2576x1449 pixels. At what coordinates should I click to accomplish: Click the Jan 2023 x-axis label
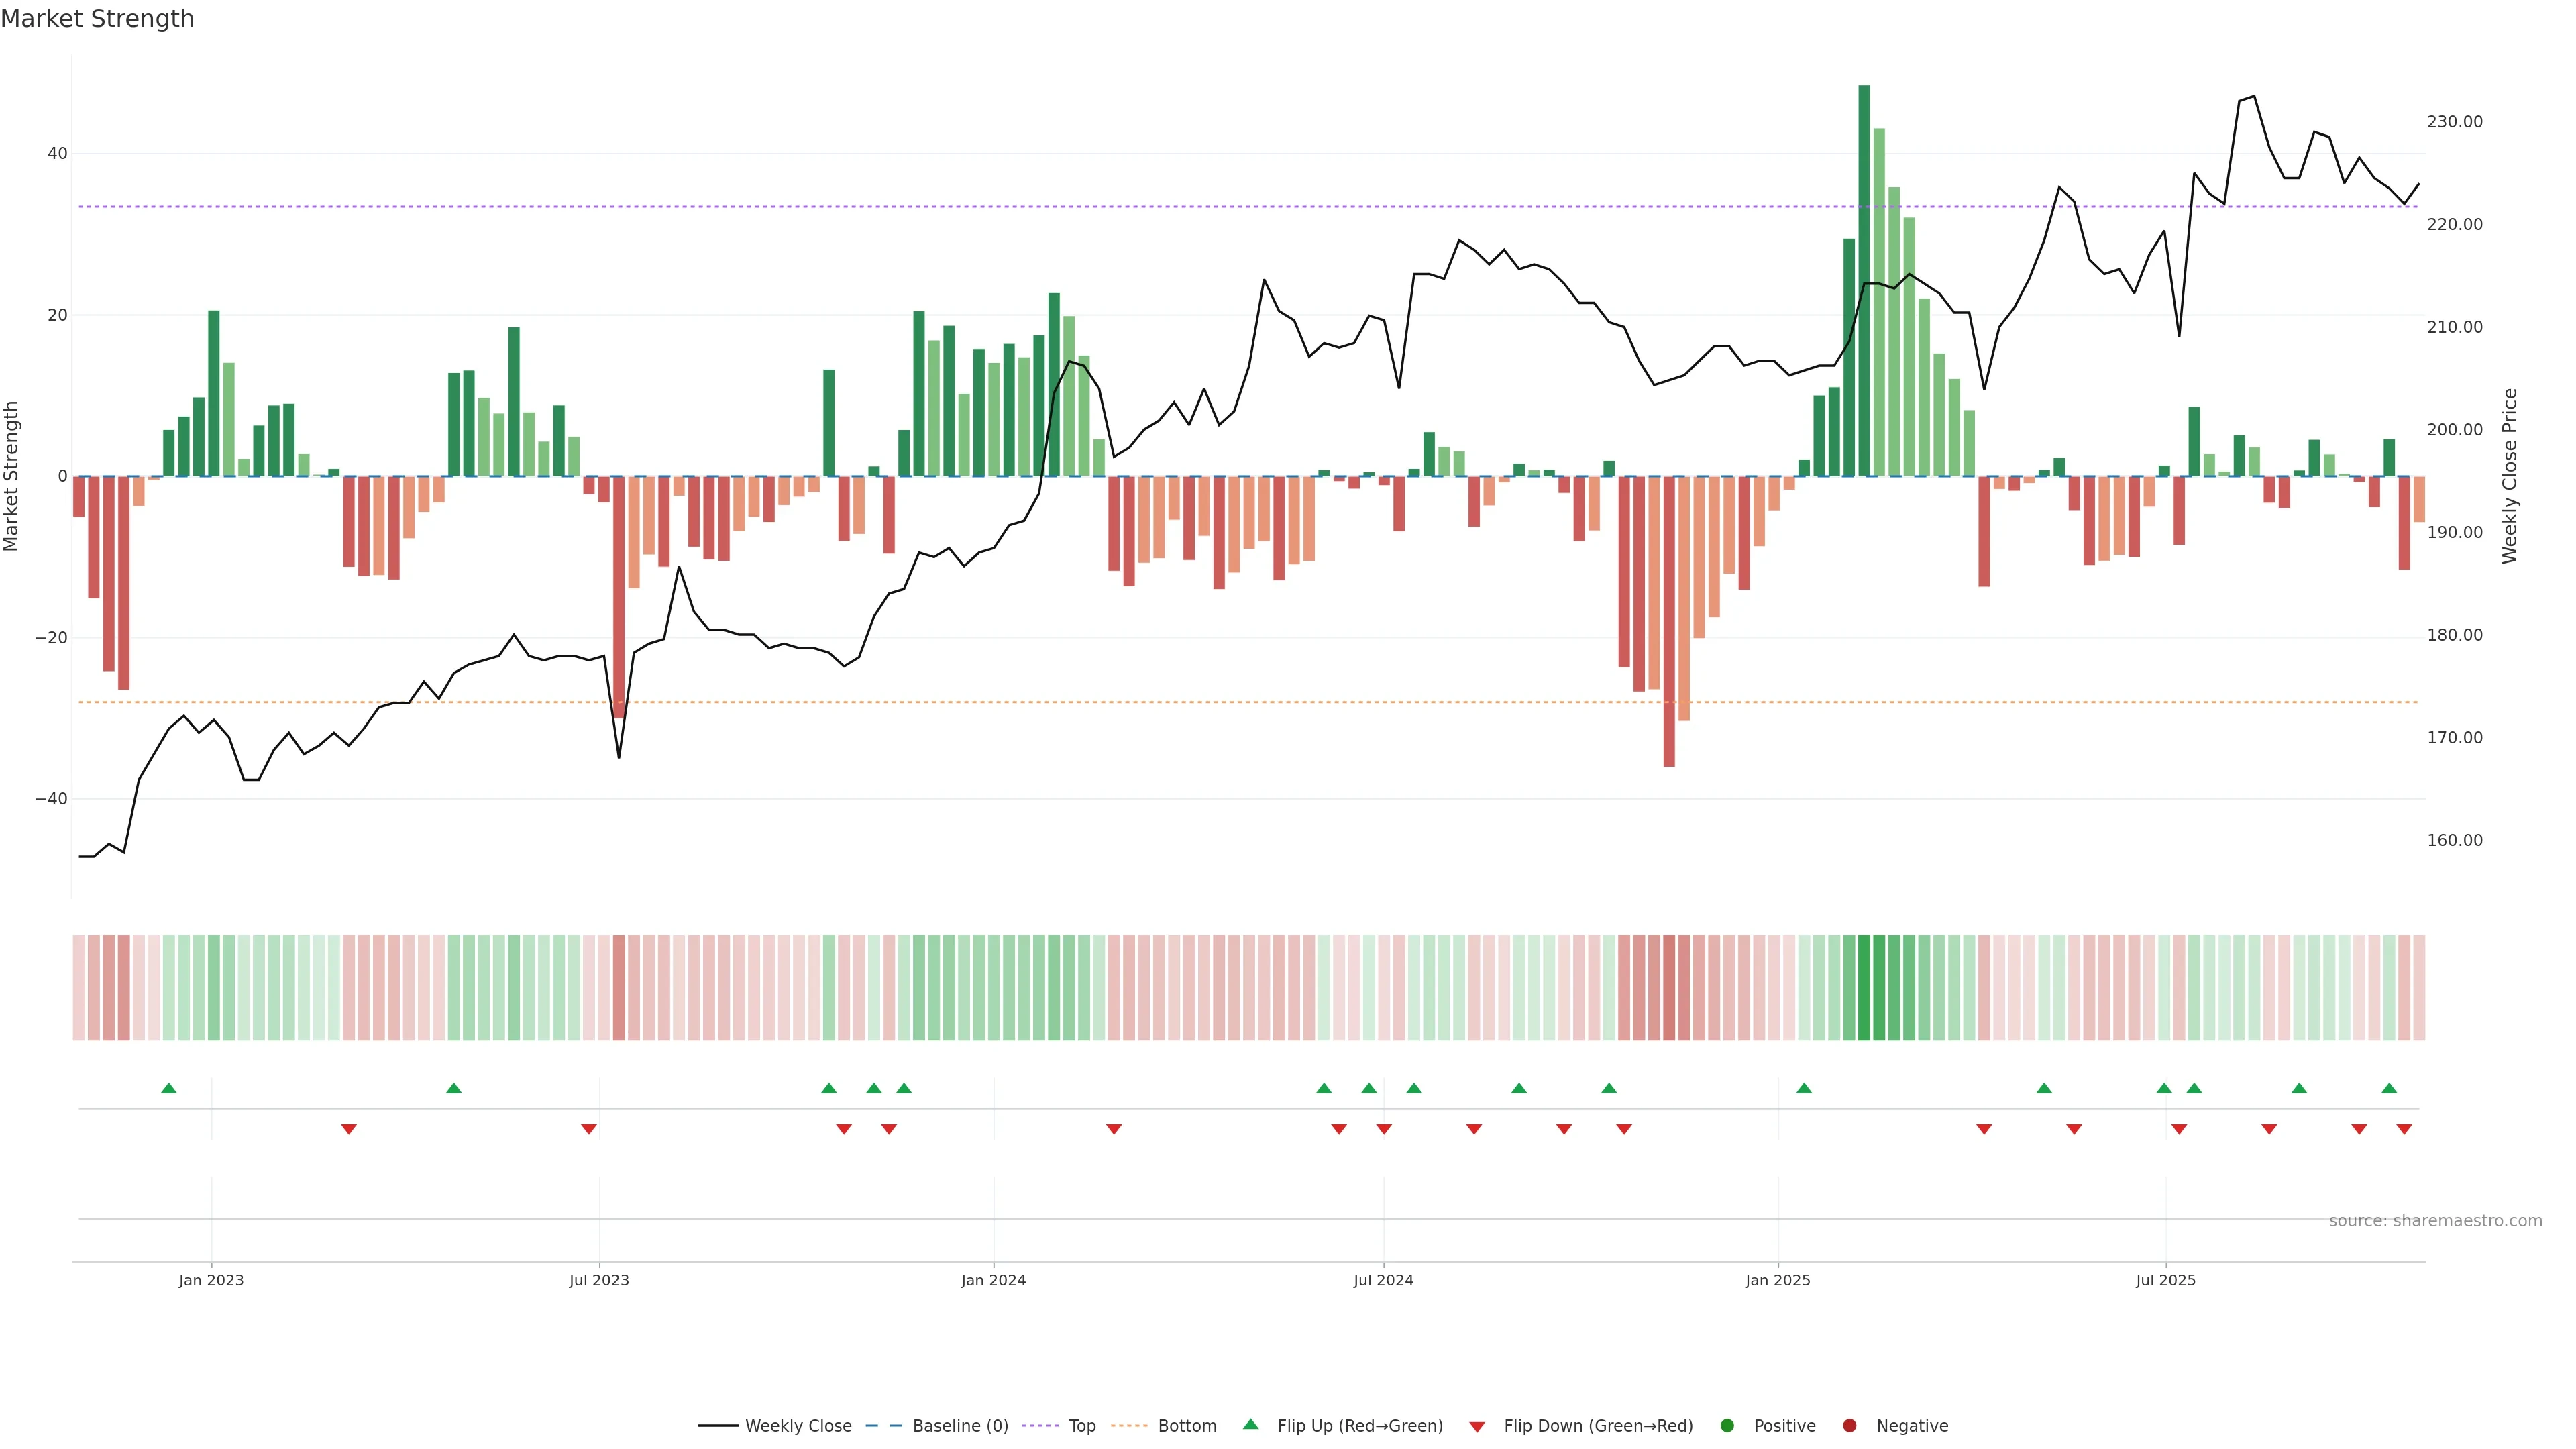click(x=211, y=1280)
